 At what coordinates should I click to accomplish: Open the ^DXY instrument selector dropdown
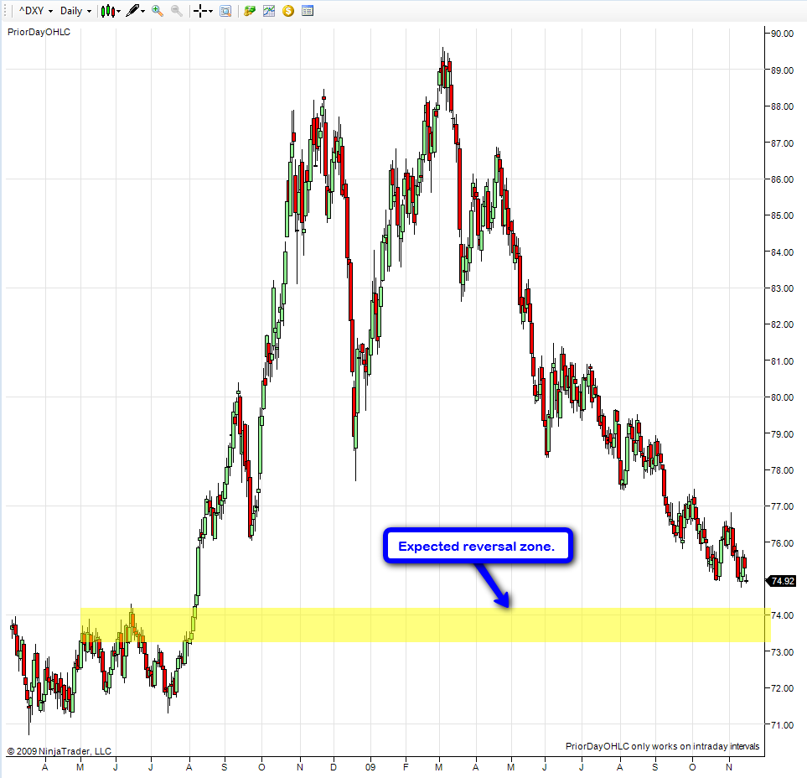[36, 11]
